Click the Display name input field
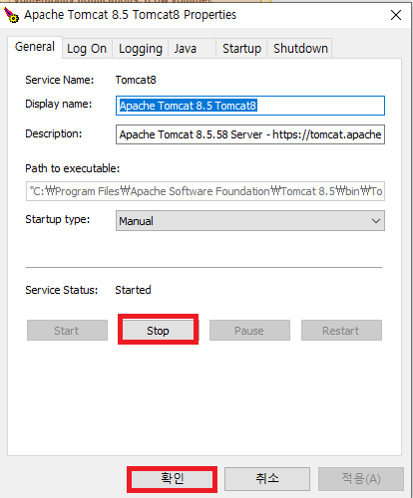The height and width of the screenshot is (498, 413). click(250, 106)
